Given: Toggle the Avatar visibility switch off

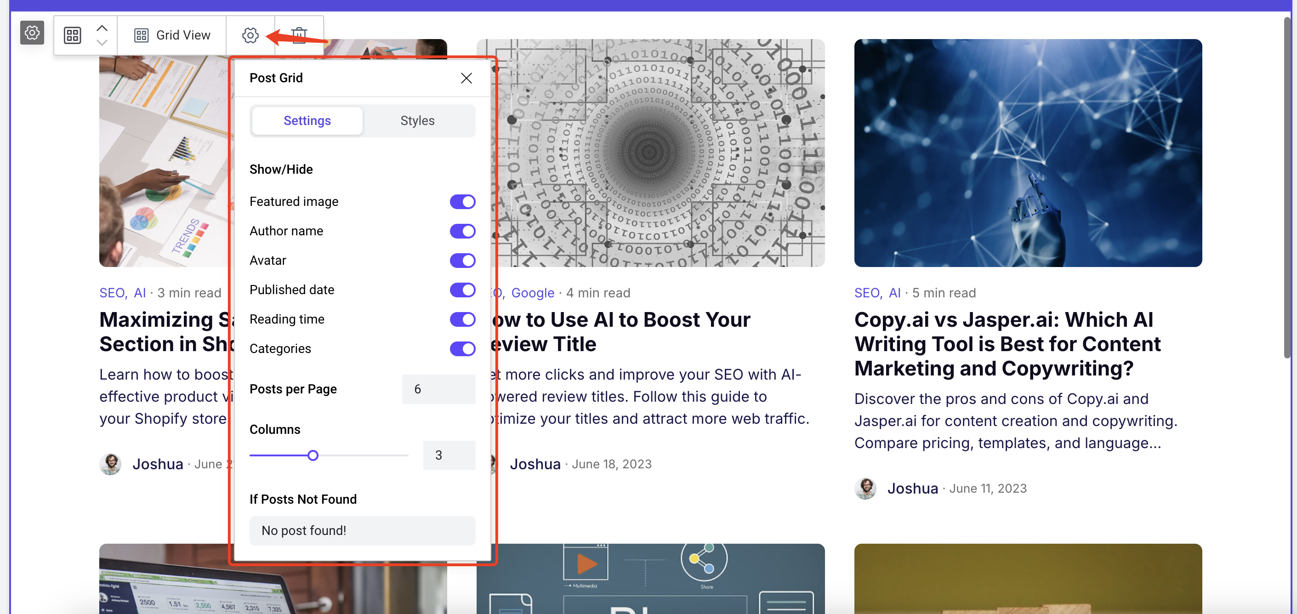Looking at the screenshot, I should [x=461, y=260].
